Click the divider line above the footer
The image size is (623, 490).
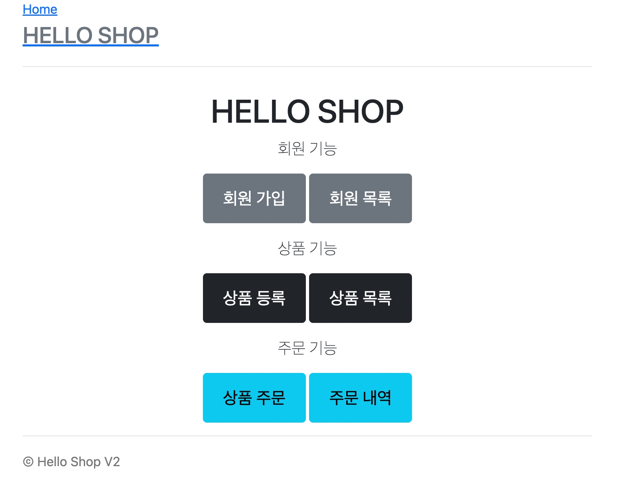coord(307,436)
